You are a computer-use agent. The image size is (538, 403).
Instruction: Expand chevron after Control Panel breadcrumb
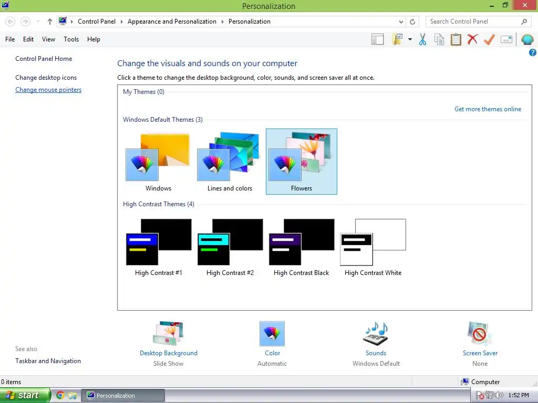121,22
